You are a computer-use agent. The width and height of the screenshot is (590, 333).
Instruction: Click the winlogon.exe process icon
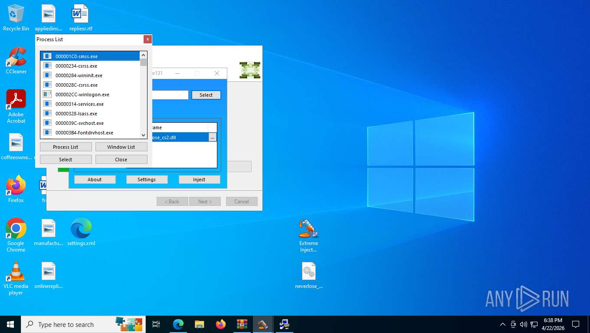47,95
